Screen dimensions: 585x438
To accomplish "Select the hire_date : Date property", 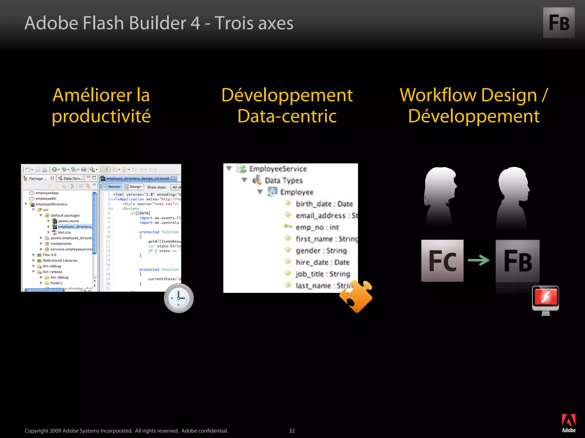I will pos(317,262).
